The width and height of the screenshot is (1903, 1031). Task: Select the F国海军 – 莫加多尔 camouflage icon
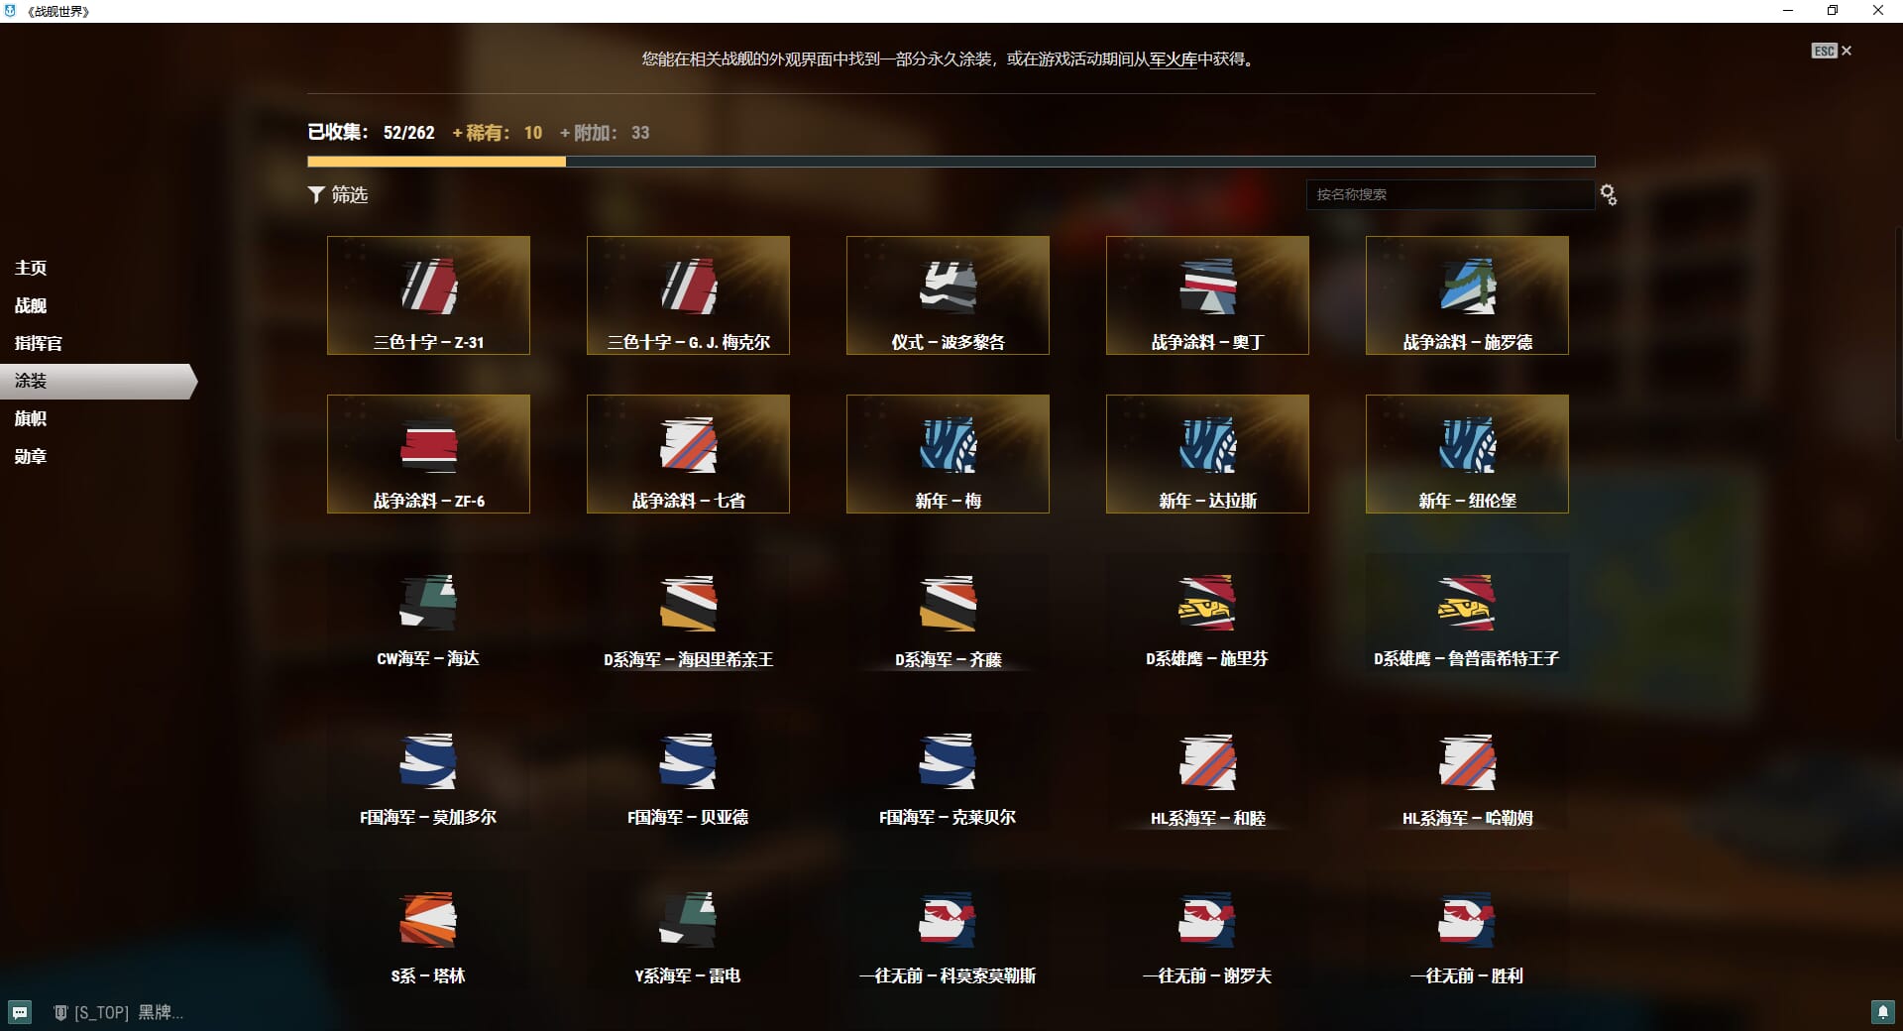point(428,762)
